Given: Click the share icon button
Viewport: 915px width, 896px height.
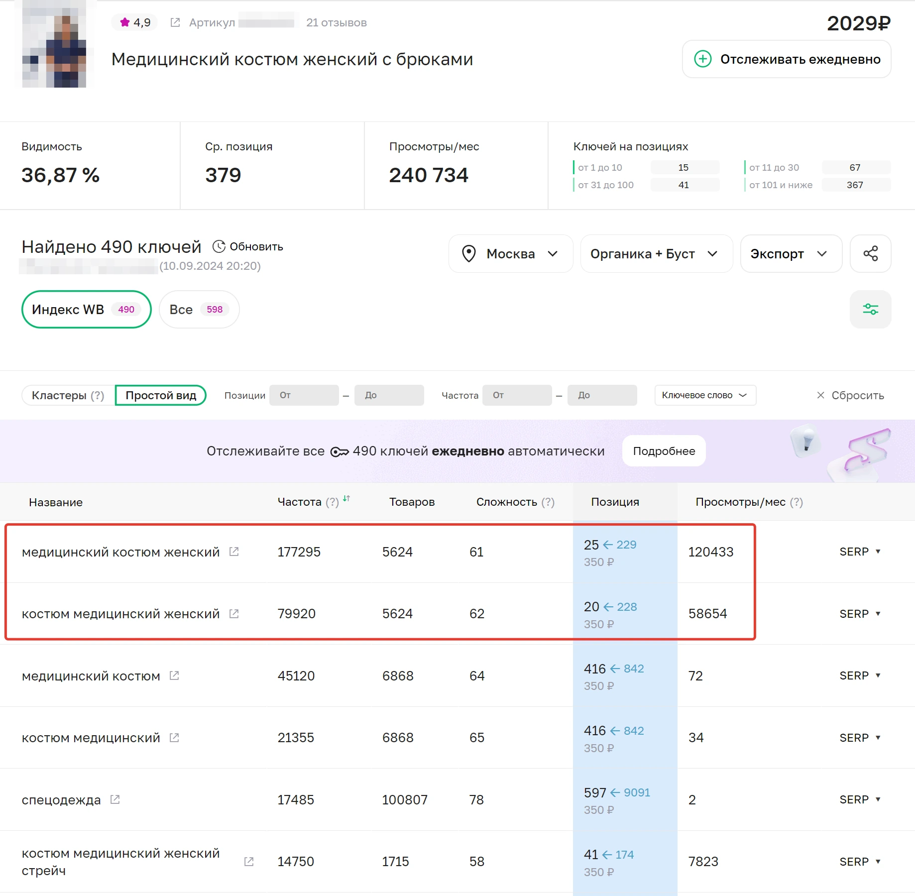Looking at the screenshot, I should coord(870,253).
